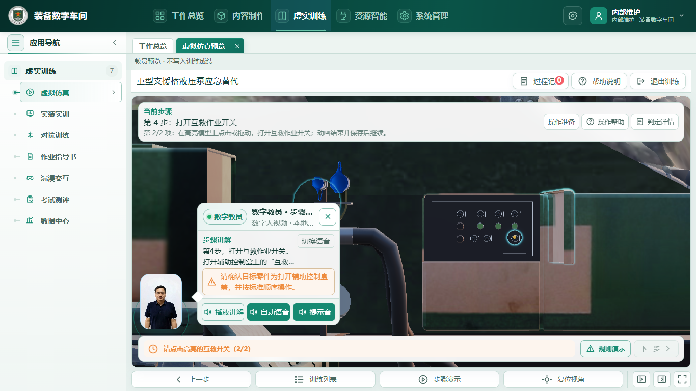The image size is (696, 391).
Task: Close the digital instructor popup panel
Action: click(328, 217)
